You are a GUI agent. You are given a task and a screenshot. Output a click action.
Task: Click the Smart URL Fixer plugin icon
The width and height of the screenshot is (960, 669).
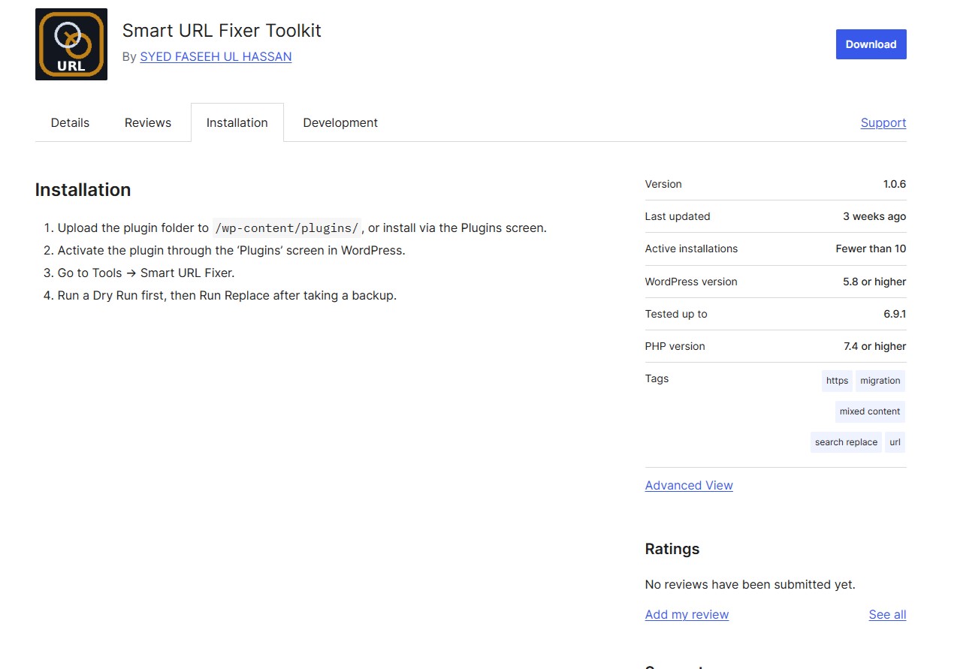click(71, 44)
